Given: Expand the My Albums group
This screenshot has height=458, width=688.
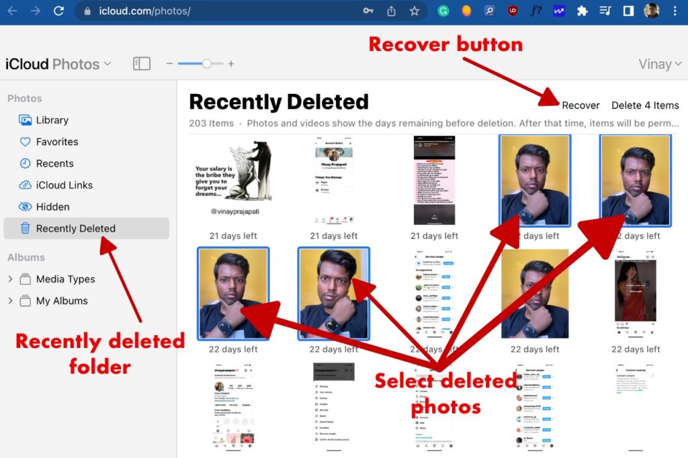Looking at the screenshot, I should click(10, 301).
